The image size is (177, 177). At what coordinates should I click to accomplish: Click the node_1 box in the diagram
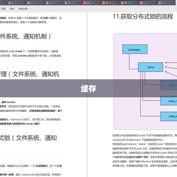169,85
